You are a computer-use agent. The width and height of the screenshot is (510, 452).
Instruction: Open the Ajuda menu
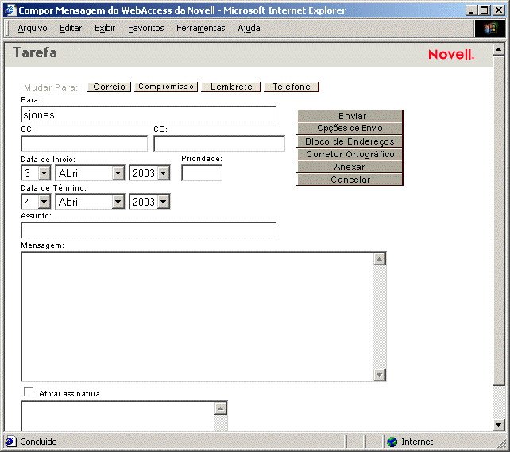[x=249, y=29]
